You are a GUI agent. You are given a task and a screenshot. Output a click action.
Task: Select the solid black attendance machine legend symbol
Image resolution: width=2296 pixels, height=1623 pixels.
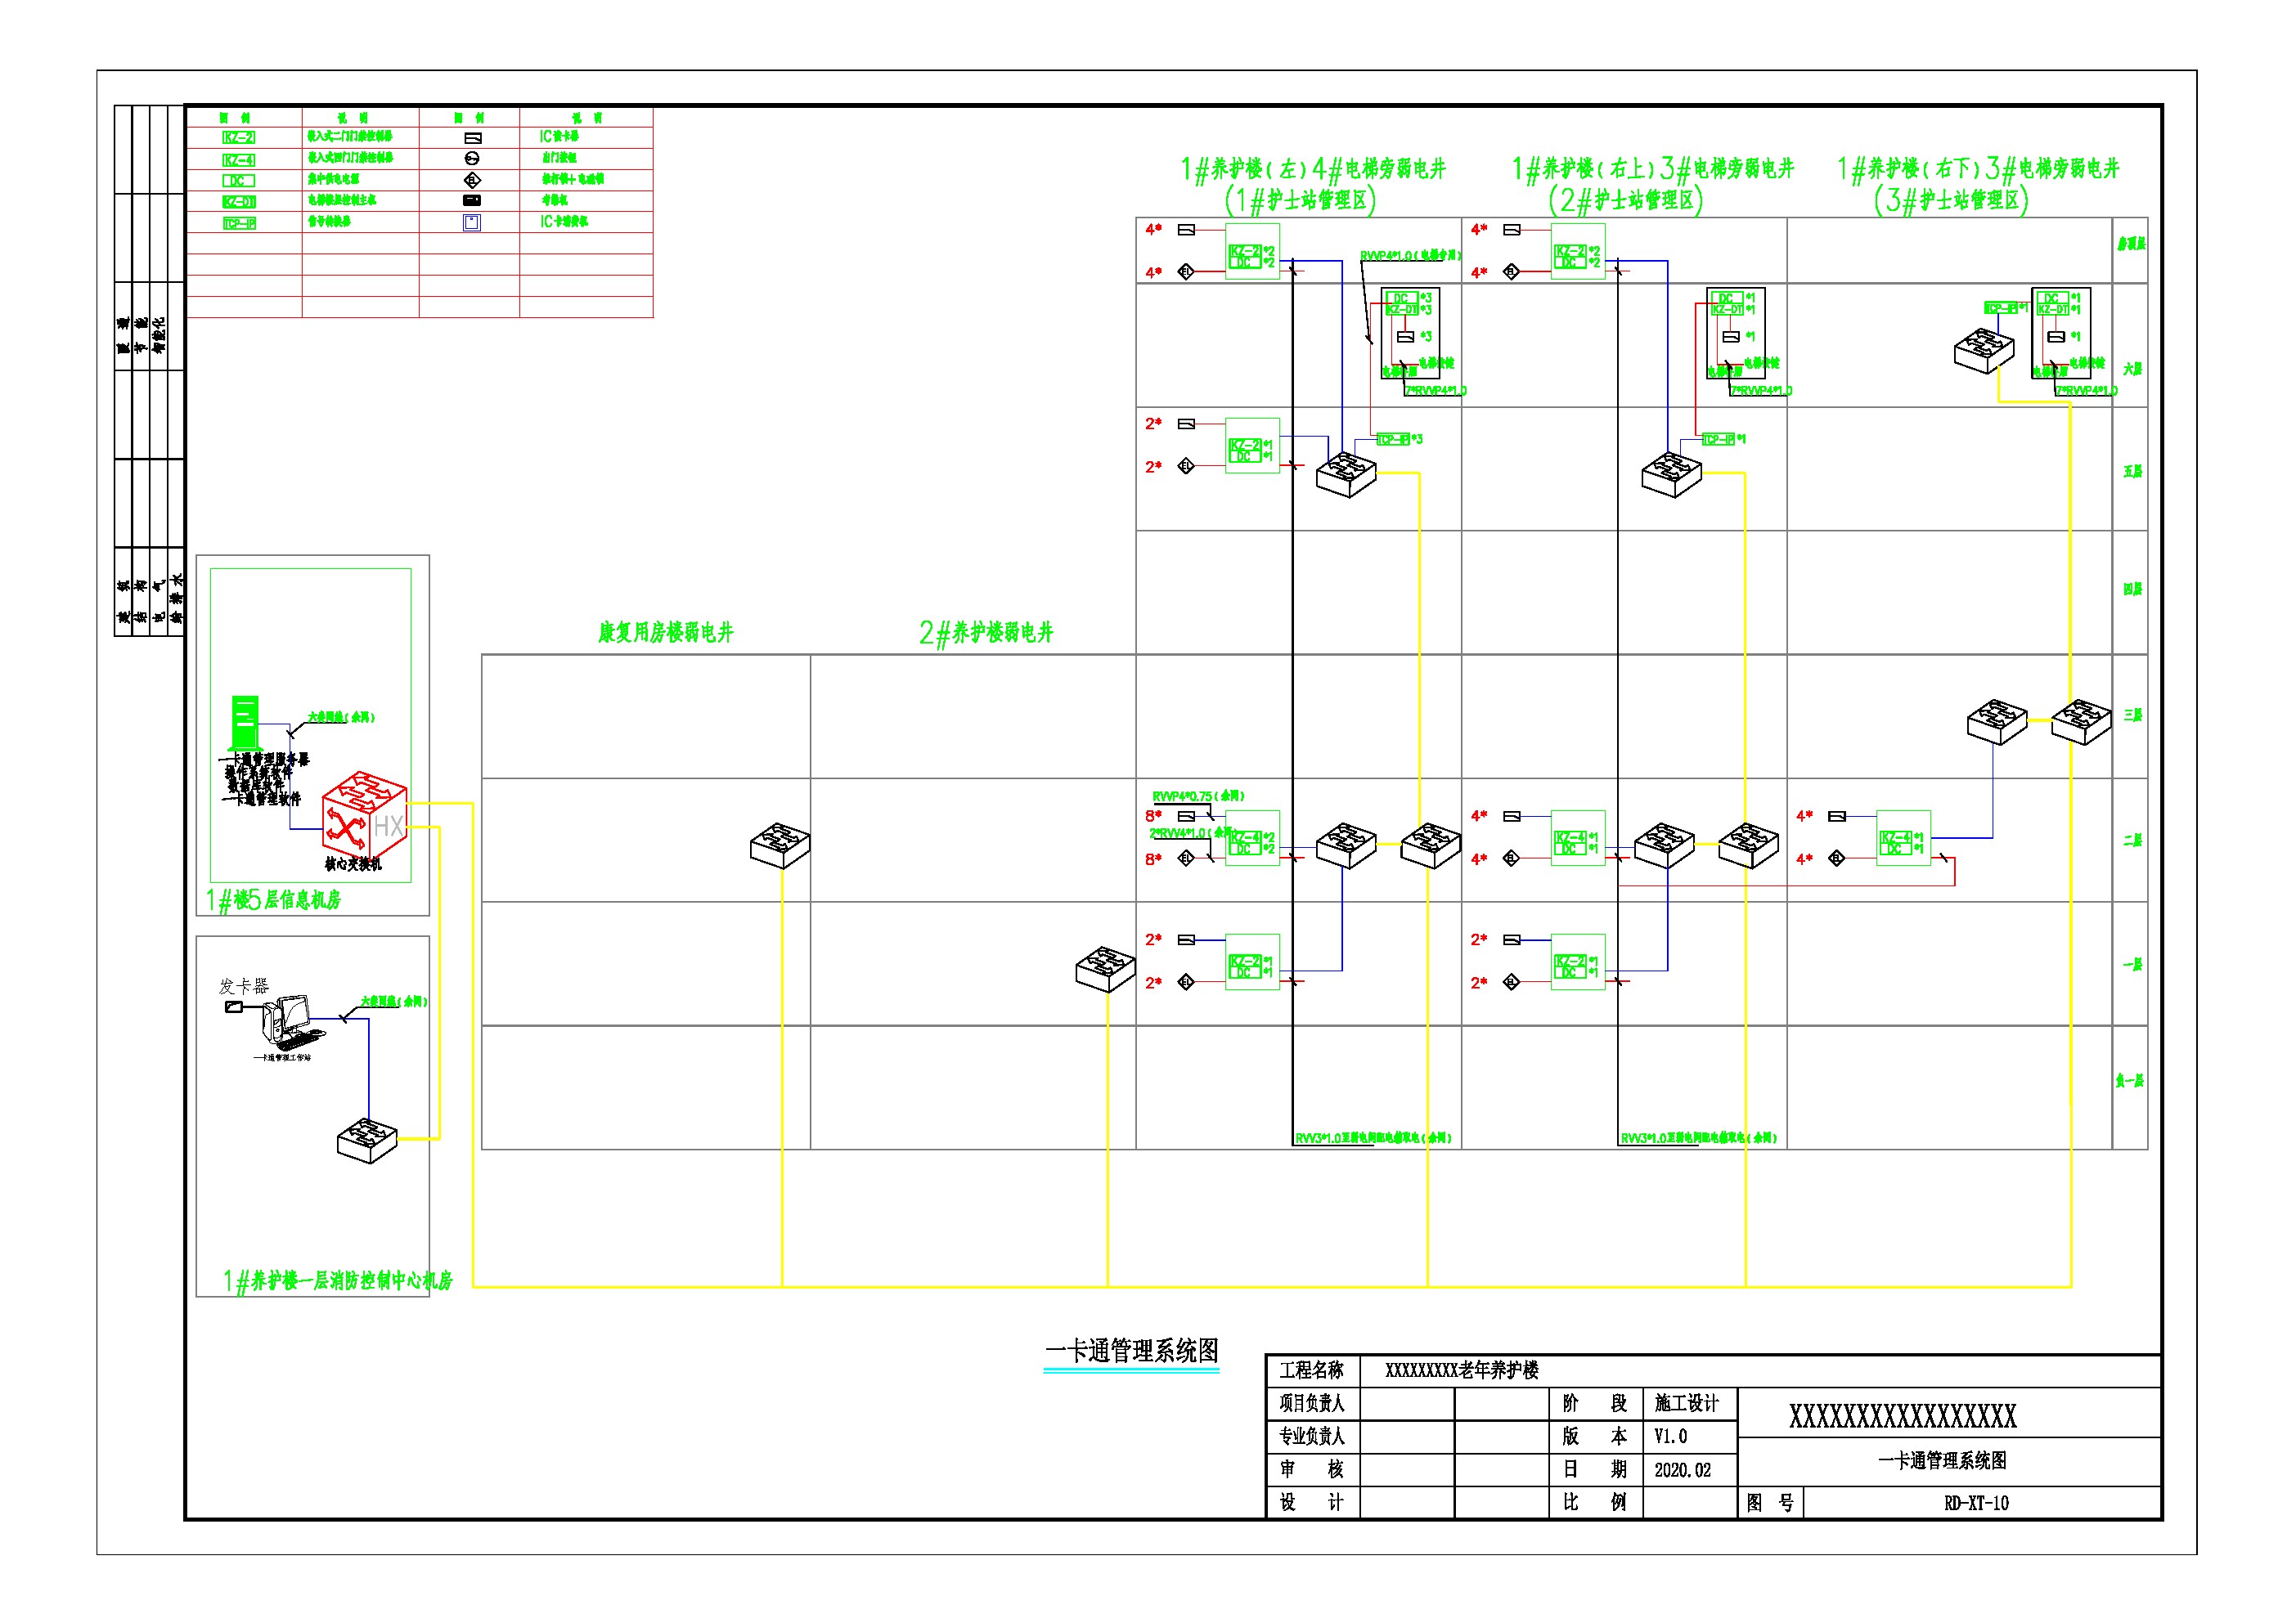click(x=473, y=201)
